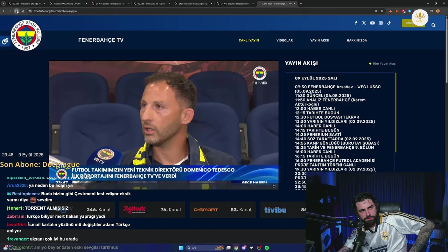Open Fenerbahçe X (Twitter) icon
This screenshot has width=448, height=252.
(364, 23)
